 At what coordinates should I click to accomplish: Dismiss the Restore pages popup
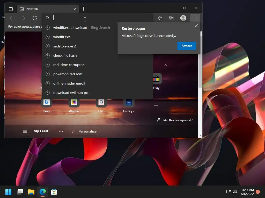coord(196,26)
